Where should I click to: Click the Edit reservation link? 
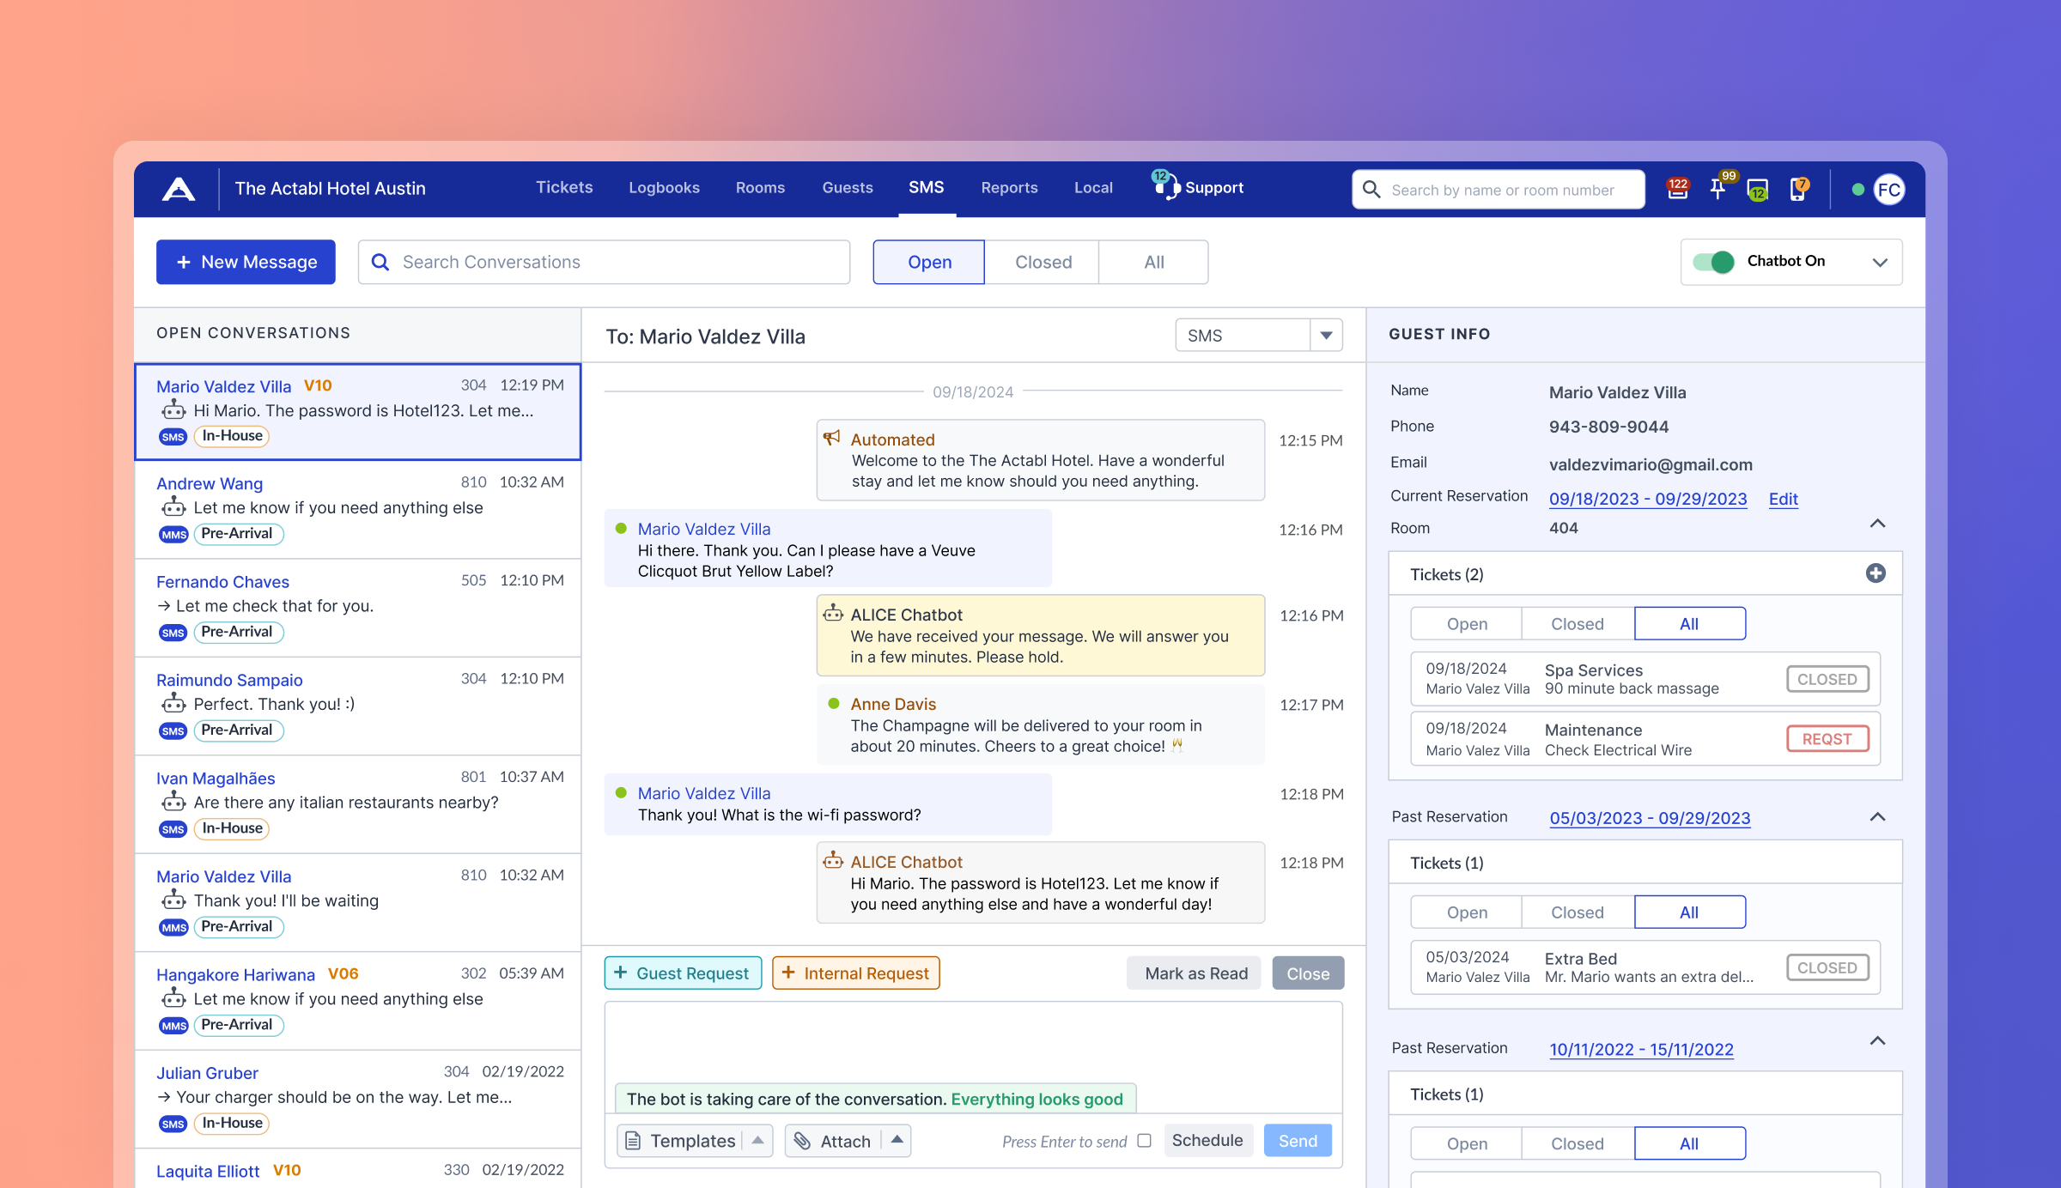pos(1783,499)
